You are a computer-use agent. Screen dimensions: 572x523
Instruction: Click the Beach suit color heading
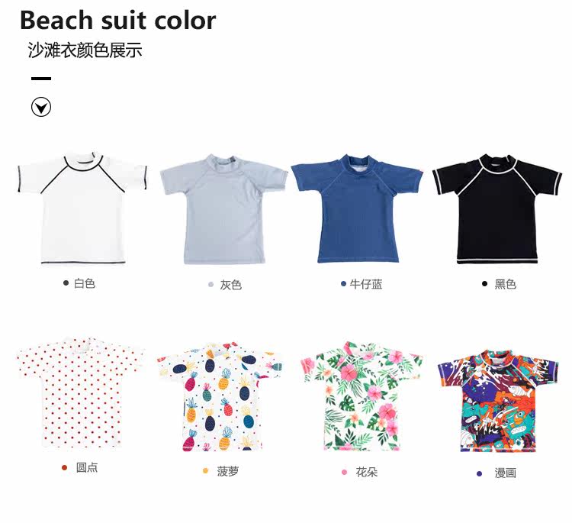pyautogui.click(x=117, y=21)
